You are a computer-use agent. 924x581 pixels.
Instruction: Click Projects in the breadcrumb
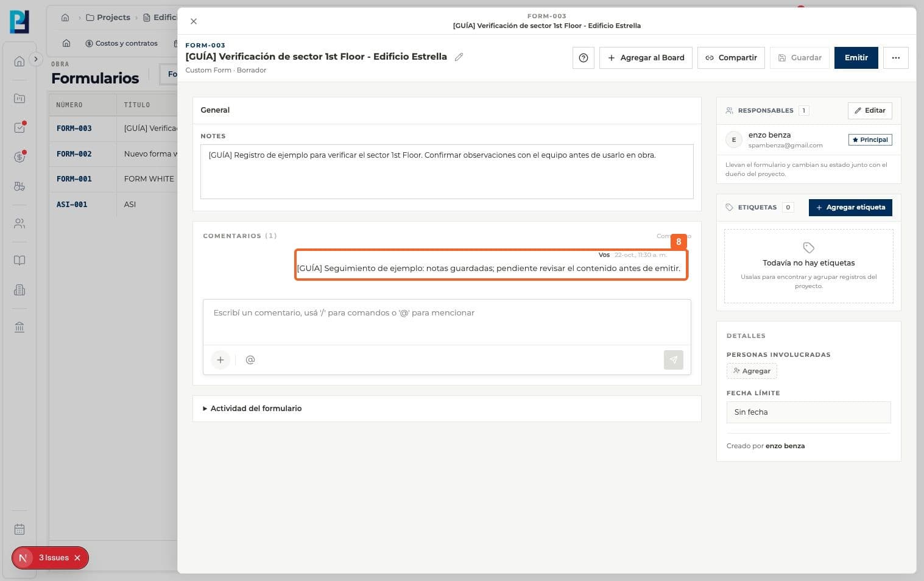point(108,18)
